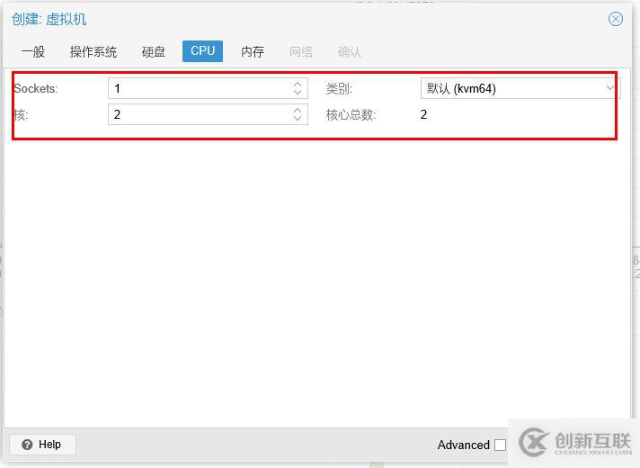Select the CPU tab
640x468 pixels.
pos(202,51)
